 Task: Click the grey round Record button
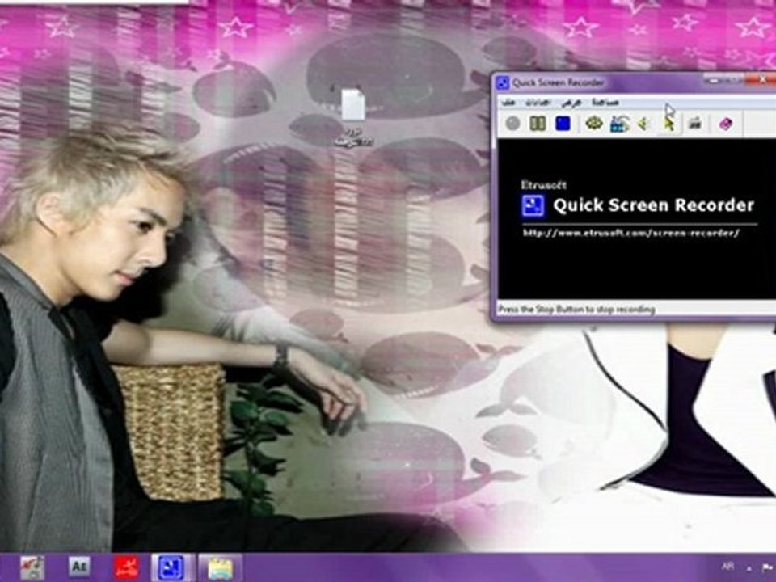coord(513,123)
